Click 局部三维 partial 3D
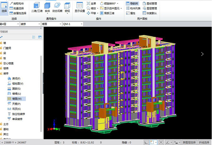 [x=107, y=13]
